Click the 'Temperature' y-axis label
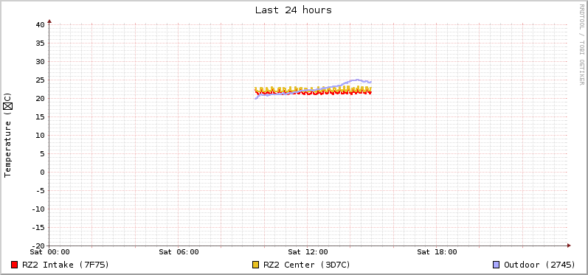This screenshot has height=275, width=588. tap(7, 135)
